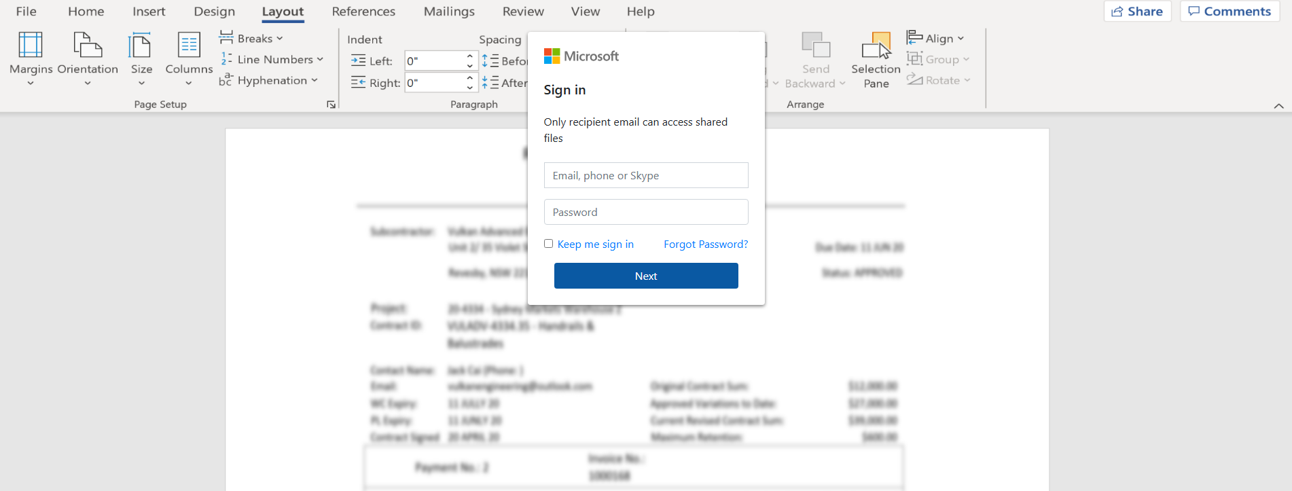Click the Next button
Viewport: 1292px width, 491px height.
click(x=646, y=276)
